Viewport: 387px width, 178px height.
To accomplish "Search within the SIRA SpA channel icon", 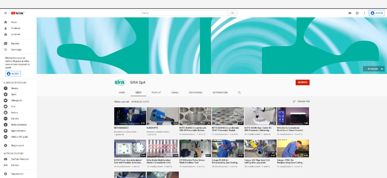I will [x=239, y=93].
